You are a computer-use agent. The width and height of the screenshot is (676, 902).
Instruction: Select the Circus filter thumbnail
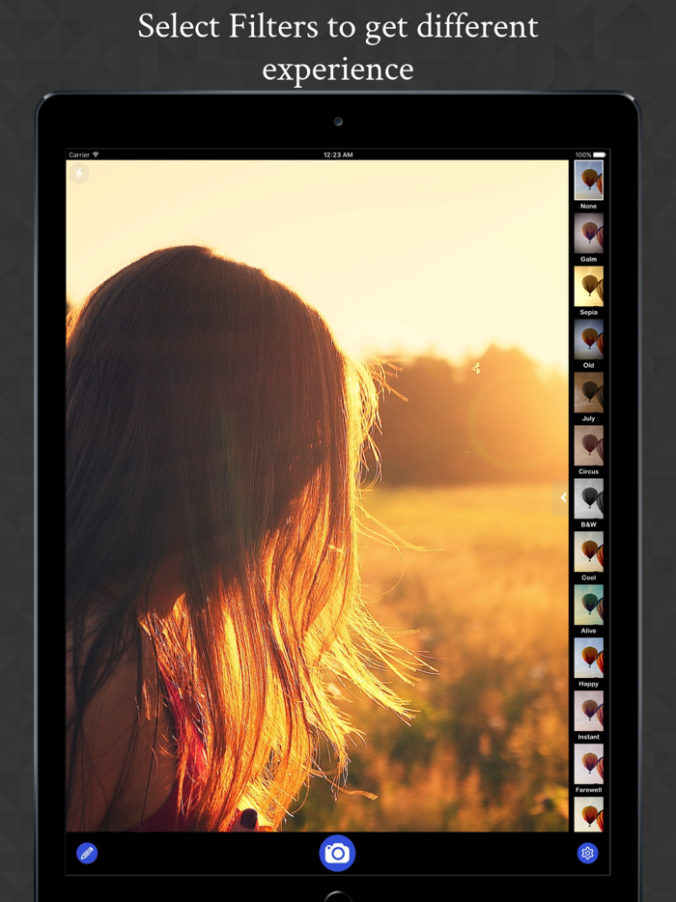click(588, 446)
